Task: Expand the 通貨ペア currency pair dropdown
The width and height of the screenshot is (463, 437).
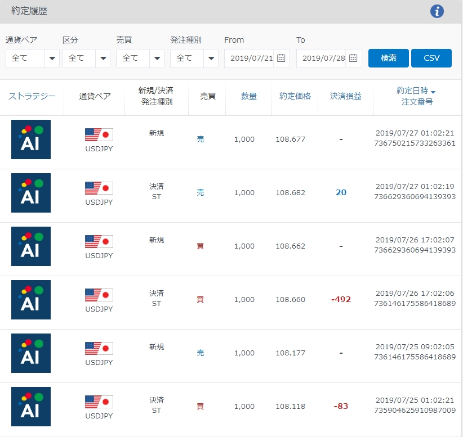Action: (32, 58)
